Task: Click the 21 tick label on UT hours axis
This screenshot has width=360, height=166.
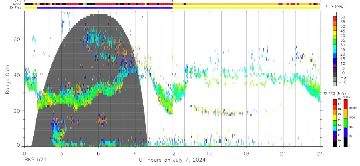Action: click(283, 153)
